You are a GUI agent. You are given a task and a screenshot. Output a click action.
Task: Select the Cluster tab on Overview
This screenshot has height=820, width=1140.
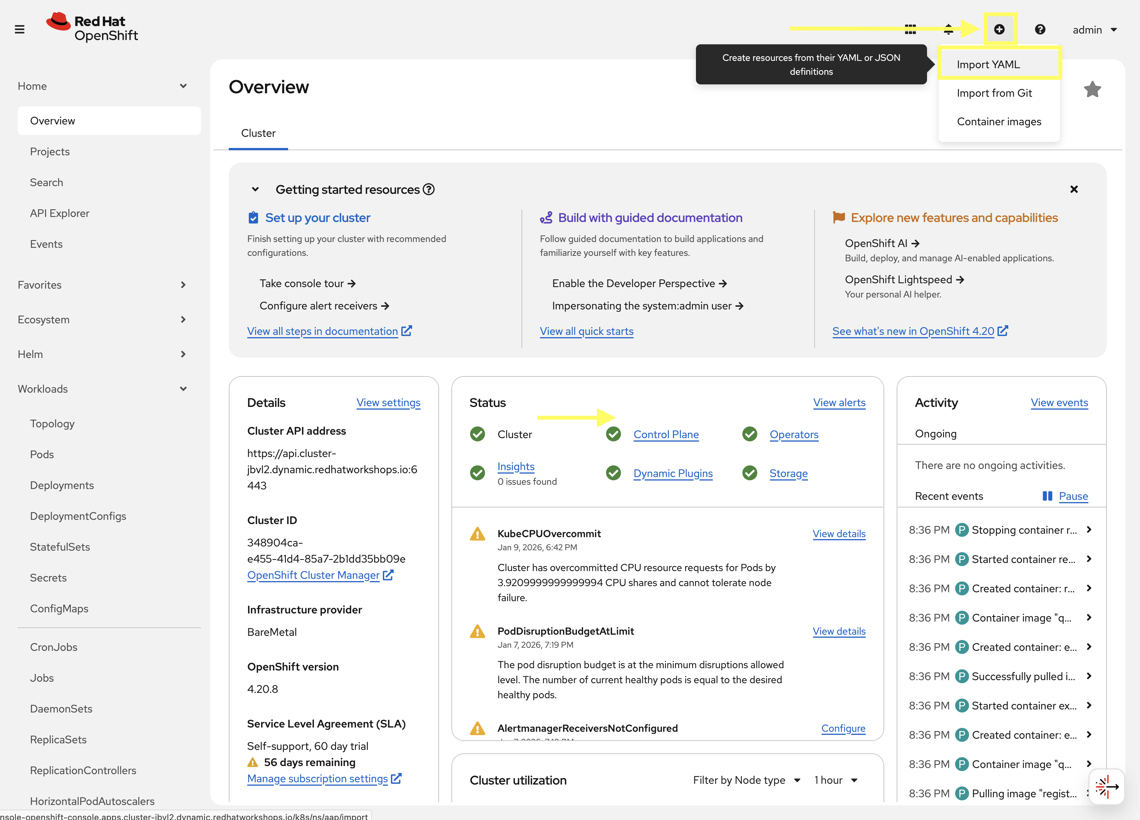coord(258,133)
